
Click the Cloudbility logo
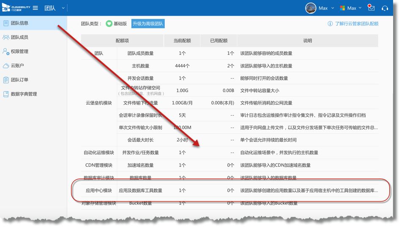point(16,8)
